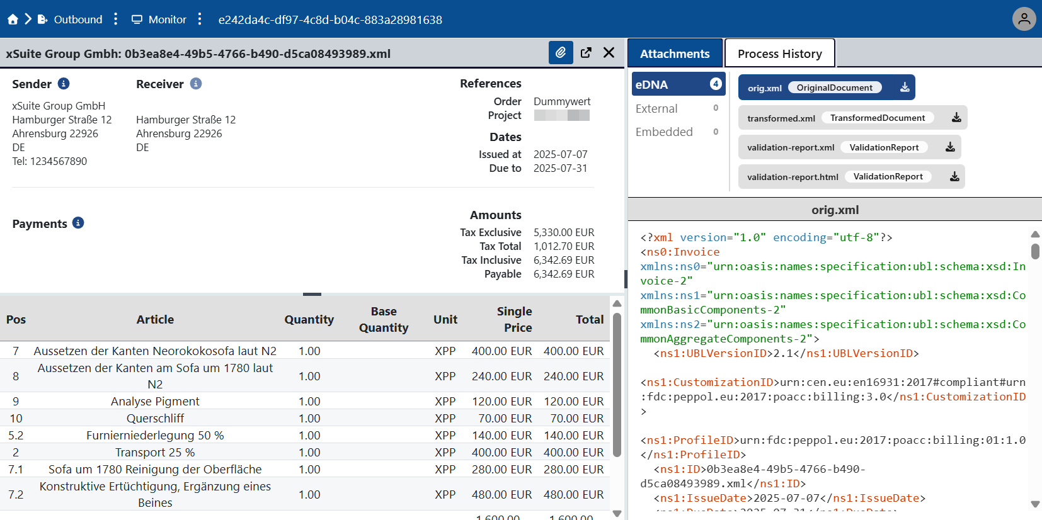The height and width of the screenshot is (520, 1042).
Task: Show Receiver info icon
Action: point(196,84)
